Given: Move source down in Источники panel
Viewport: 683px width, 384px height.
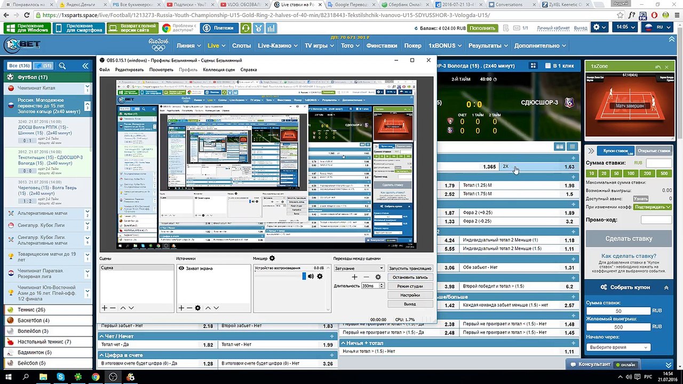Looking at the screenshot, I should pos(216,308).
